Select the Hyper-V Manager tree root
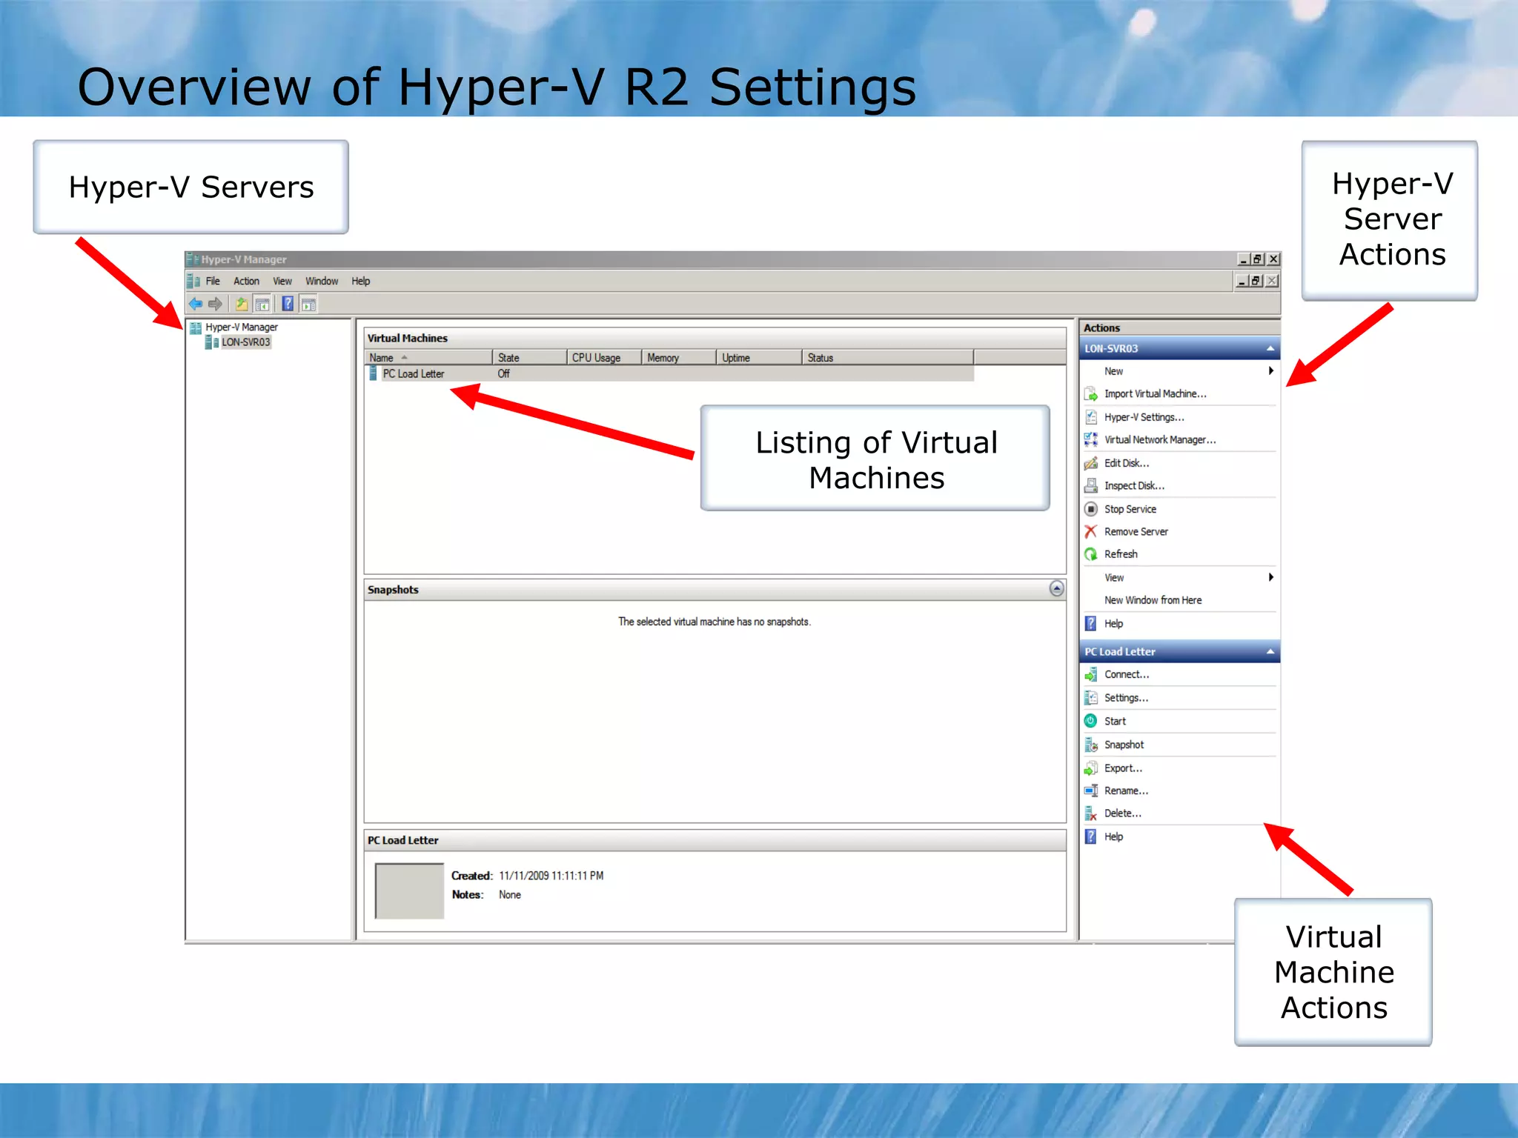The image size is (1518, 1138). 242,327
